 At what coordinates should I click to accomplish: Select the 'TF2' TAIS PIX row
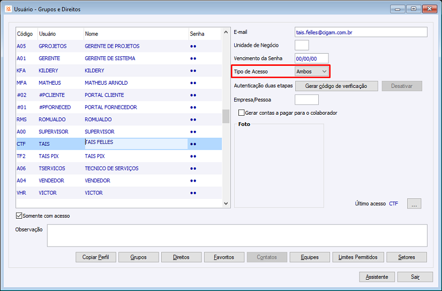tap(119, 156)
